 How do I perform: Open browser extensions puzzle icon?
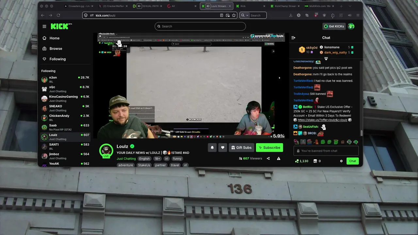[332, 15]
